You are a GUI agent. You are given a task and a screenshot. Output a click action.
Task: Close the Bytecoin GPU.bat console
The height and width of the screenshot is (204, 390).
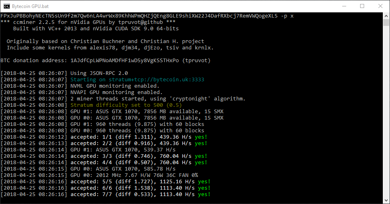point(380,6)
